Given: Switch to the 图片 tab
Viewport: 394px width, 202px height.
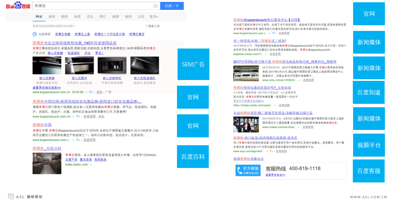Looking at the screenshot, I should (103, 17).
